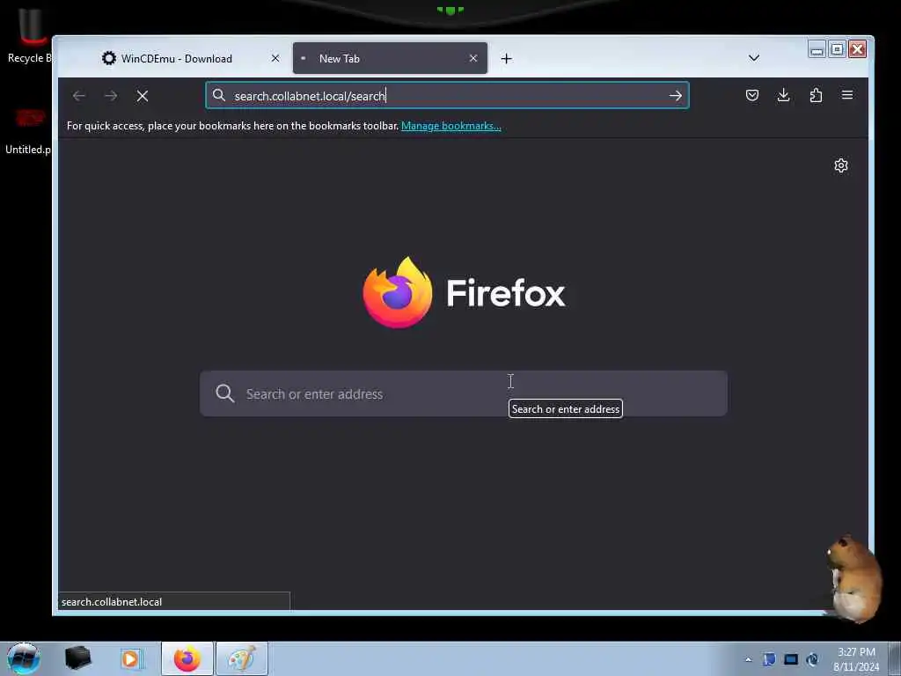Open the Downloads panel
Screen dimensions: 901x676
point(784,95)
